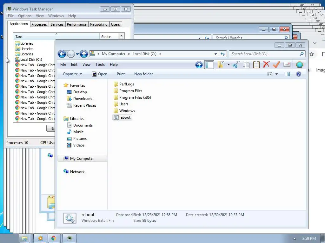325x243 pixels.
Task: Select Documents library in navigation pane
Action: click(80, 125)
